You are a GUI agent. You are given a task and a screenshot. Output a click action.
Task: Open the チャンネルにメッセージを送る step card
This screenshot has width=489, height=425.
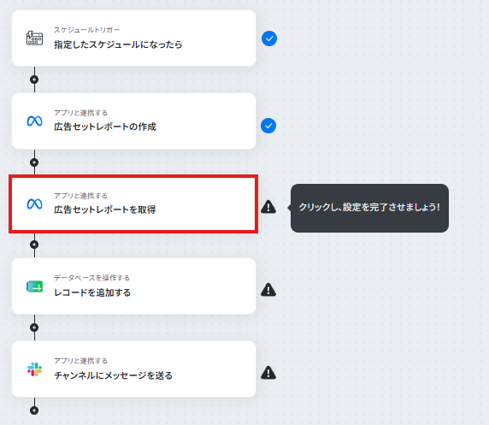(133, 369)
